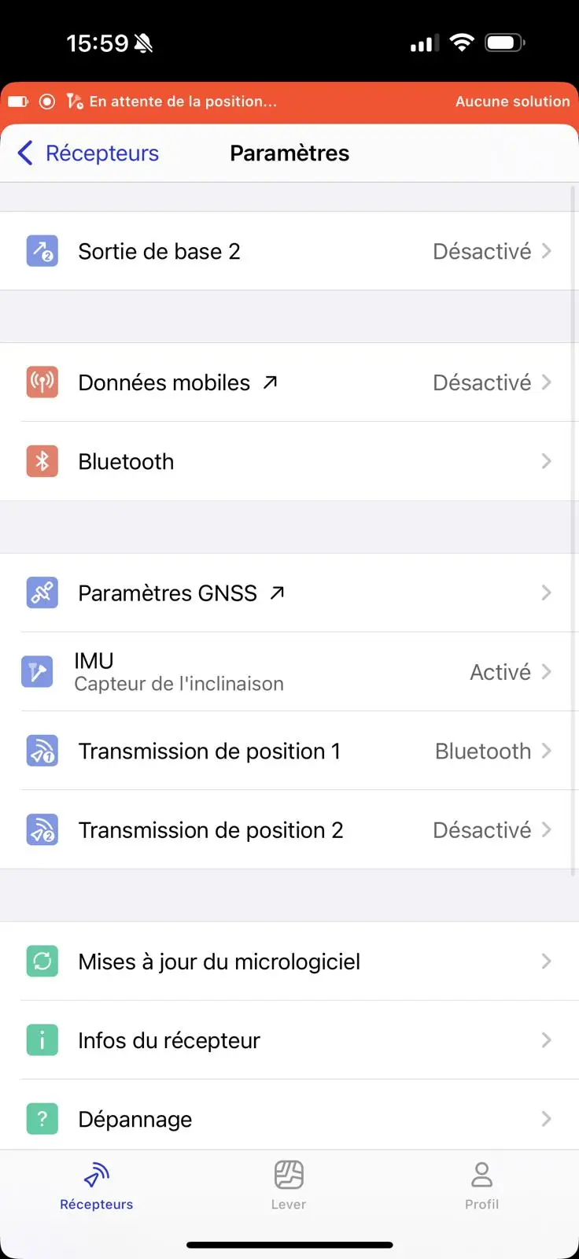The width and height of the screenshot is (579, 1259).
Task: Expand Transmission de position 1 Bluetooth value
Action: click(x=483, y=751)
